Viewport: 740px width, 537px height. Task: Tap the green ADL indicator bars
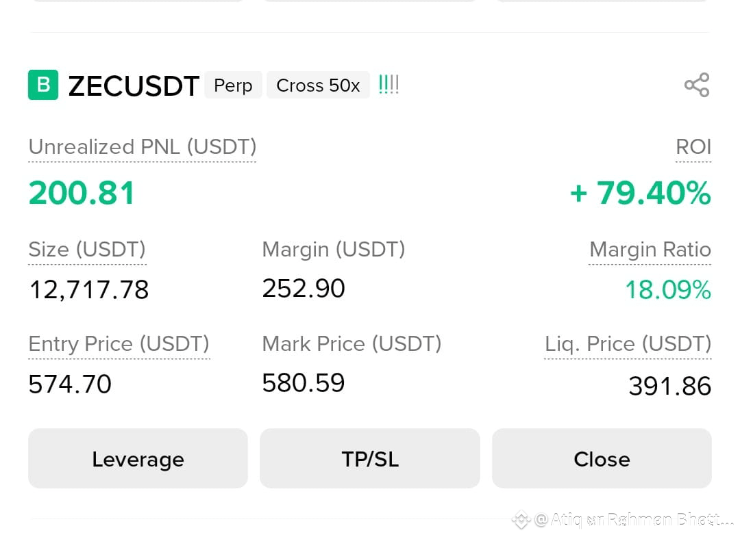click(388, 85)
